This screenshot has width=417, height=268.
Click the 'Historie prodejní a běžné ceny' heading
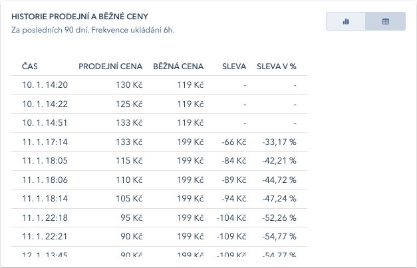(80, 17)
